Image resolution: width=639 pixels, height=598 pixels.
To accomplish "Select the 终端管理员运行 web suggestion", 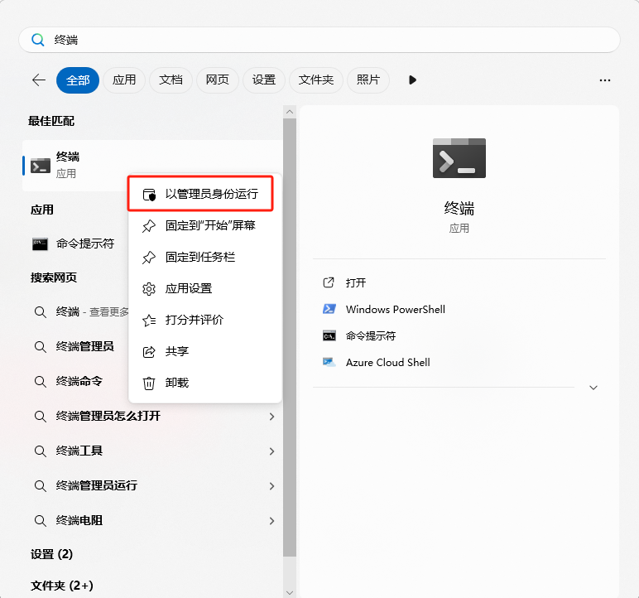I will [x=152, y=486].
